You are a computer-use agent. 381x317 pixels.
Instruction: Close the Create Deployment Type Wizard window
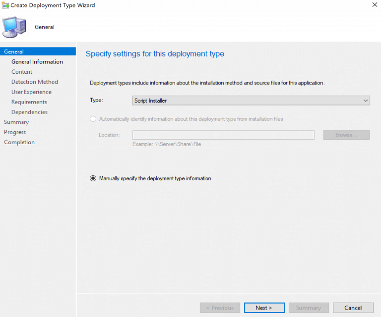click(373, 5)
